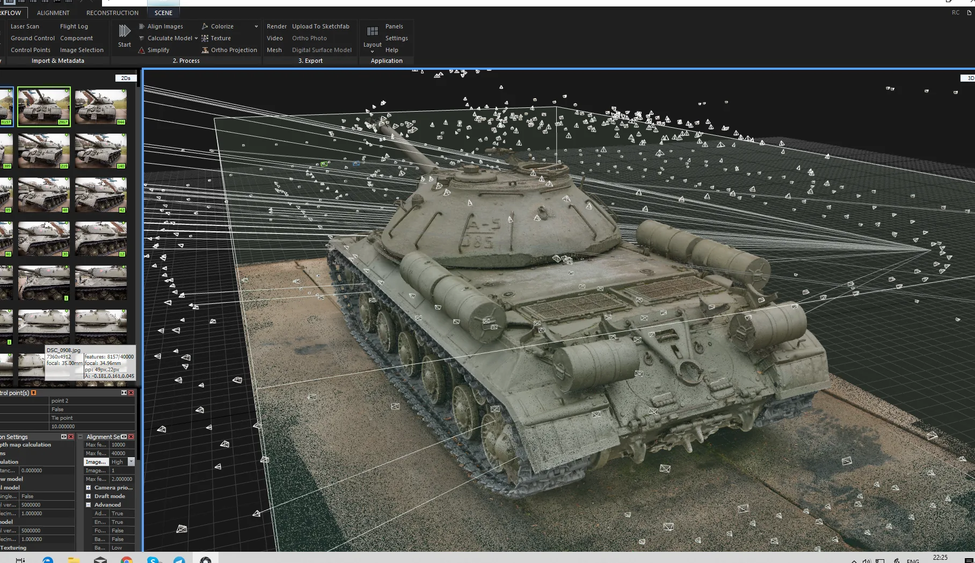Screen dimensions: 975x563
Task: Select the tank thumbnail labeled 219
Action: pos(44,151)
